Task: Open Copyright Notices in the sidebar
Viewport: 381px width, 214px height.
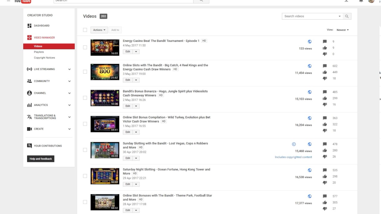Action: 44,58
